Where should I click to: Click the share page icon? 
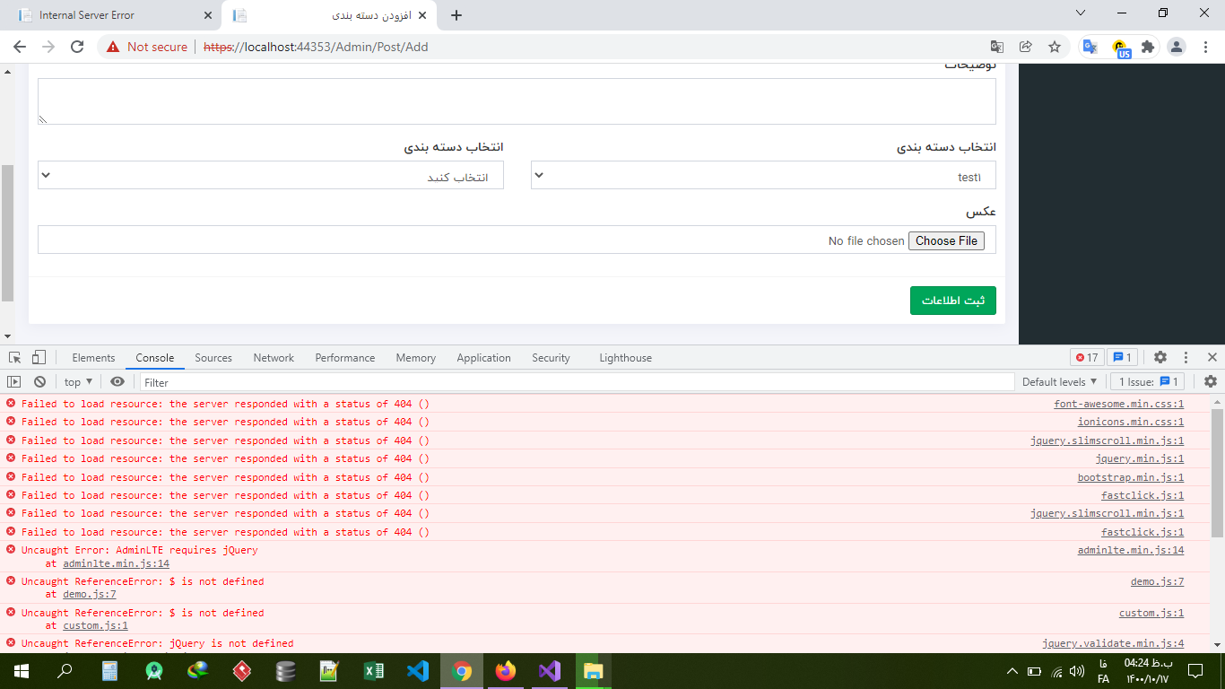coord(1026,47)
